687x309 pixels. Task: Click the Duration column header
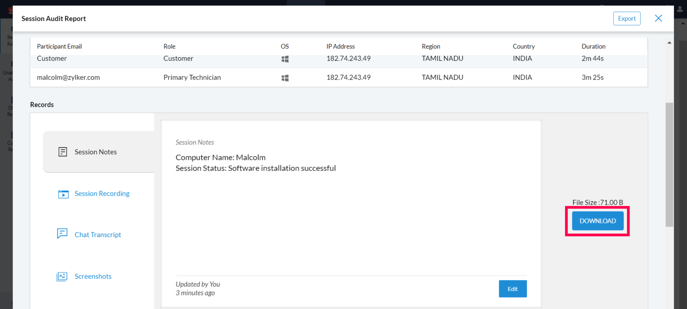tap(593, 46)
